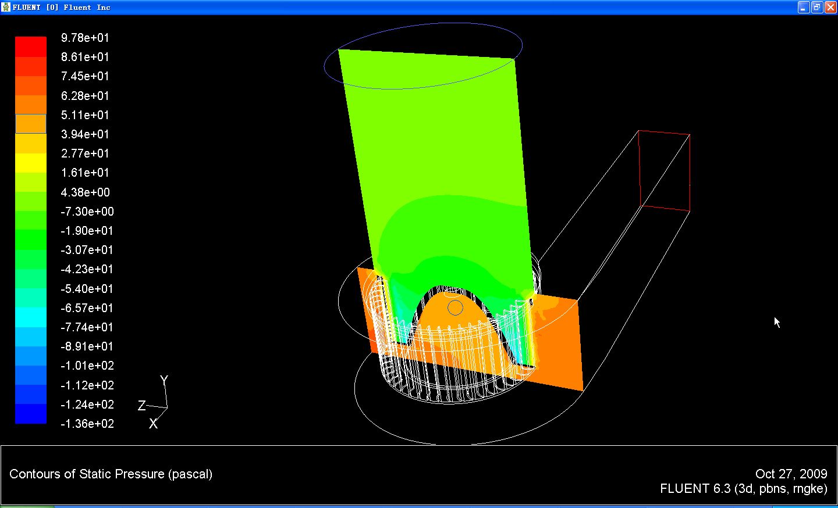Select the legend value -7.74e+01
Screen dimensions: 838x508
pos(87,327)
